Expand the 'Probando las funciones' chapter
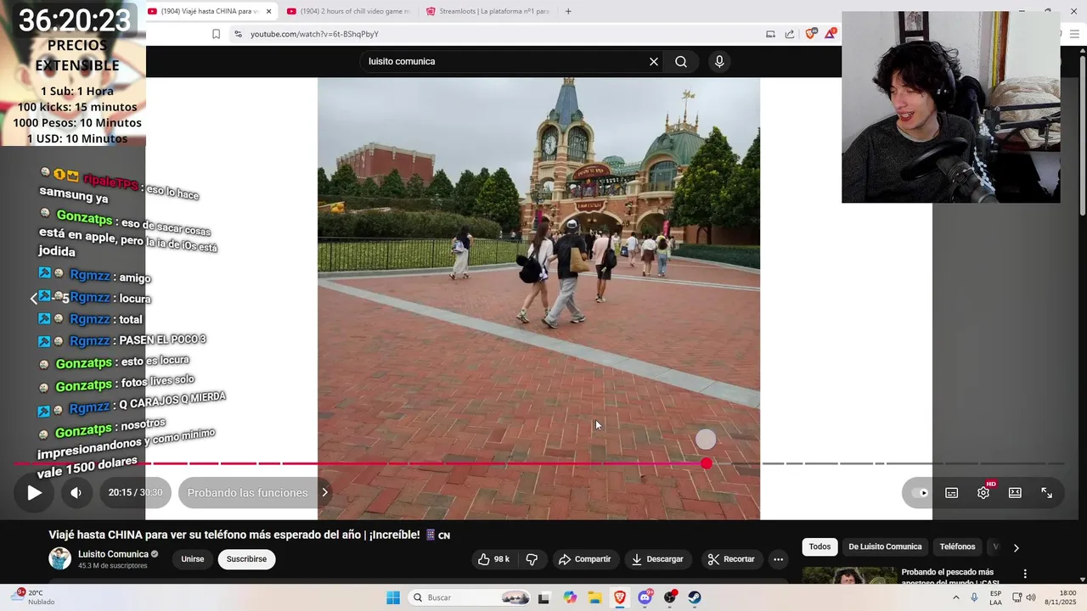1087x611 pixels. click(256, 492)
